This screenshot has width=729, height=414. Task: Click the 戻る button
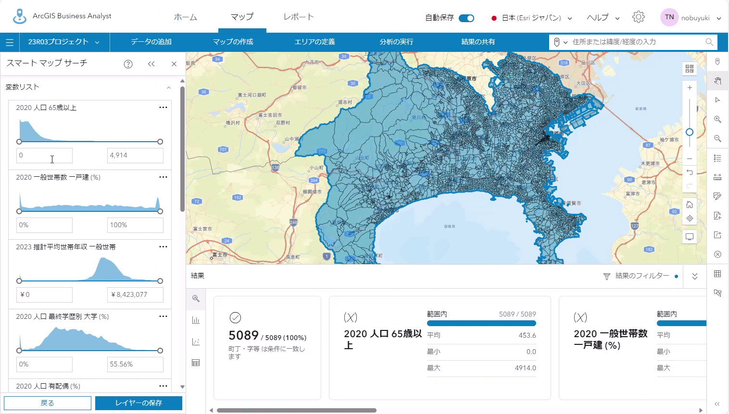[48, 403]
